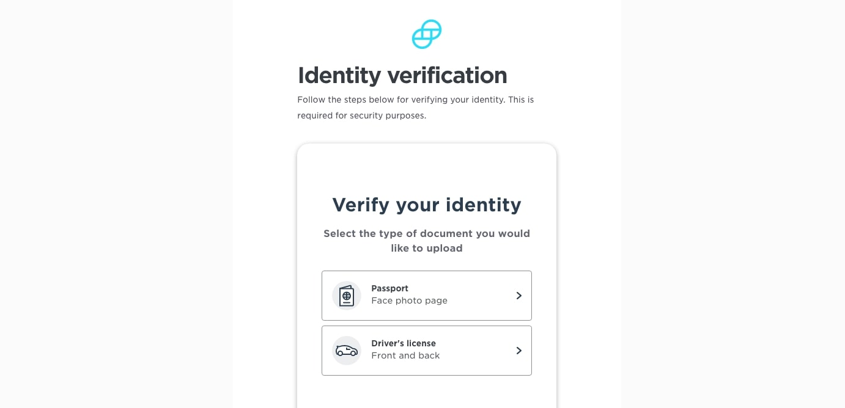Click the word "Identity" in the page title
The height and width of the screenshot is (408, 845).
pos(339,76)
